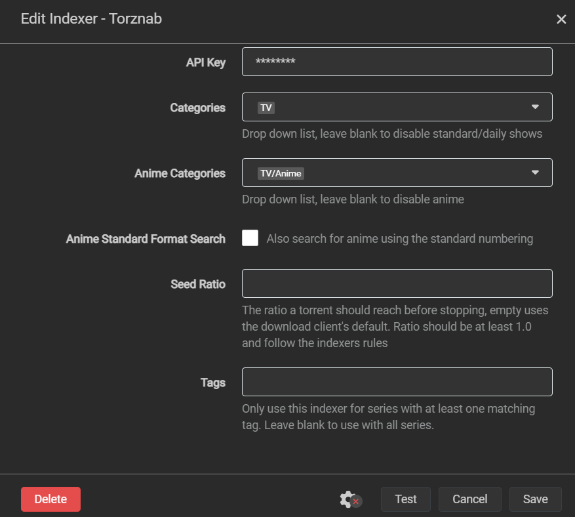Toggle advanced settings gear icon
Screen dimensions: 575x517
click(349, 499)
